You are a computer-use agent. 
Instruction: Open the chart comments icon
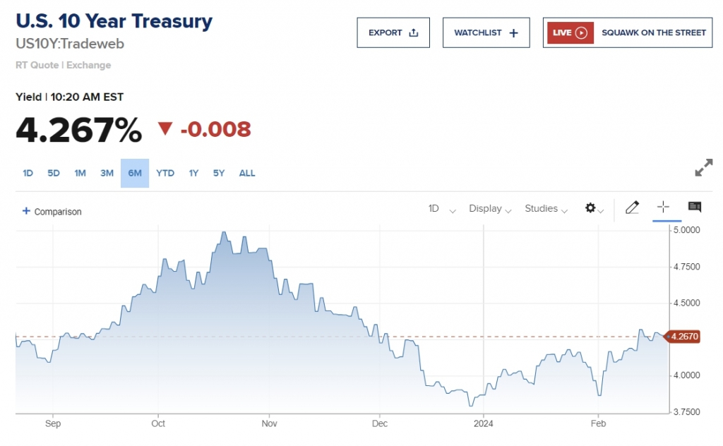click(695, 207)
